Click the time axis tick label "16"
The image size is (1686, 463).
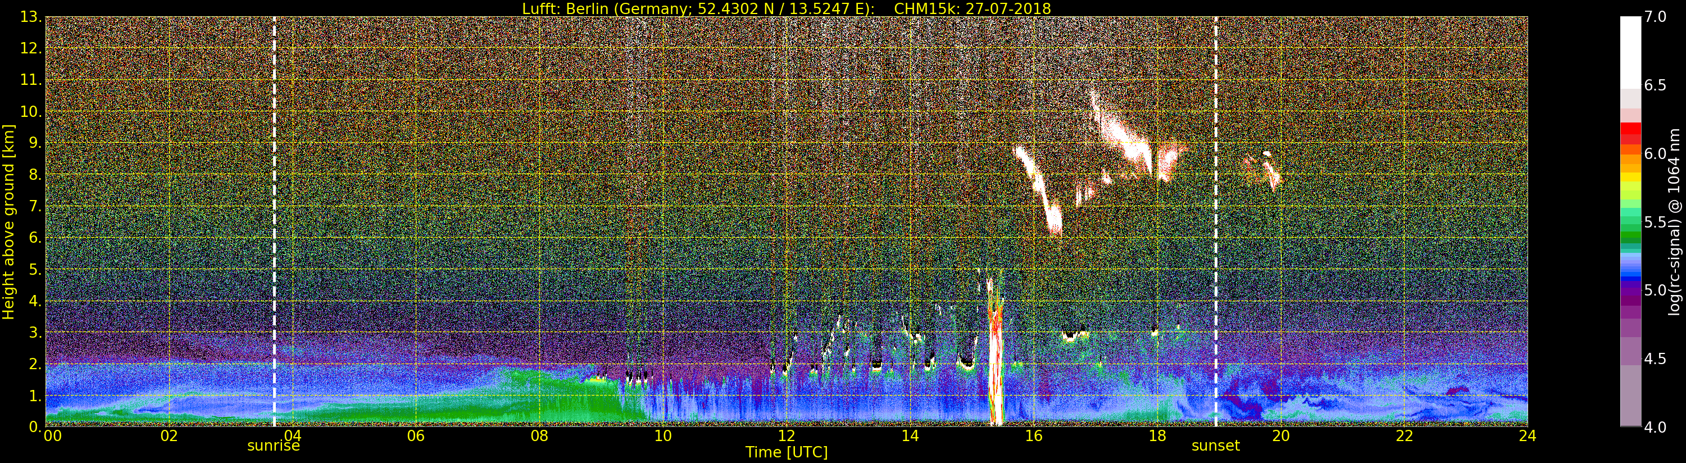1034,436
